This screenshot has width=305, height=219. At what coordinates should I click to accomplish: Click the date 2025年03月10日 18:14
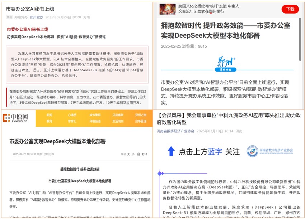pyautogui.click(x=215, y=131)
